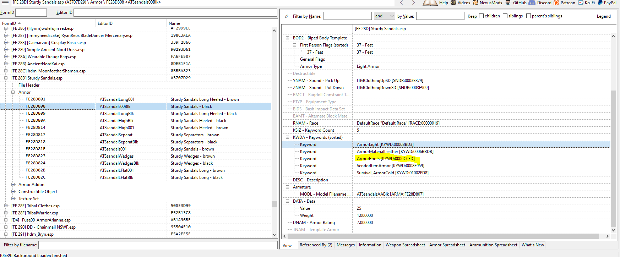
Task: Open Help via the book icon
Action: click(x=430, y=2)
